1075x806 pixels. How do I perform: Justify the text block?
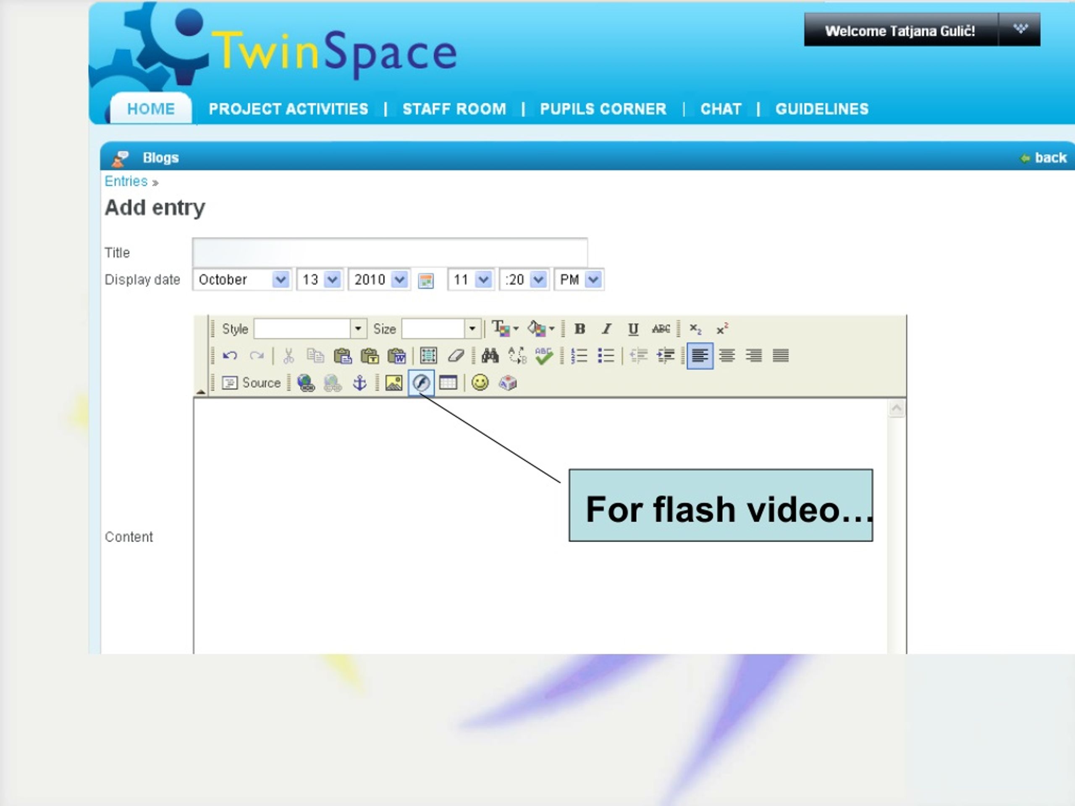[781, 356]
